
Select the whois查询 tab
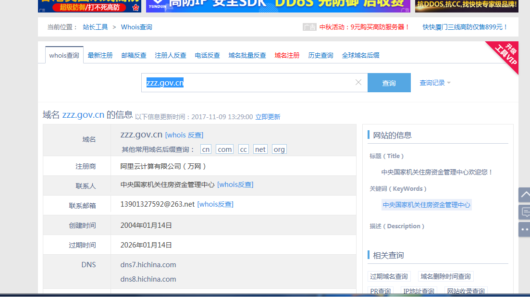[64, 55]
